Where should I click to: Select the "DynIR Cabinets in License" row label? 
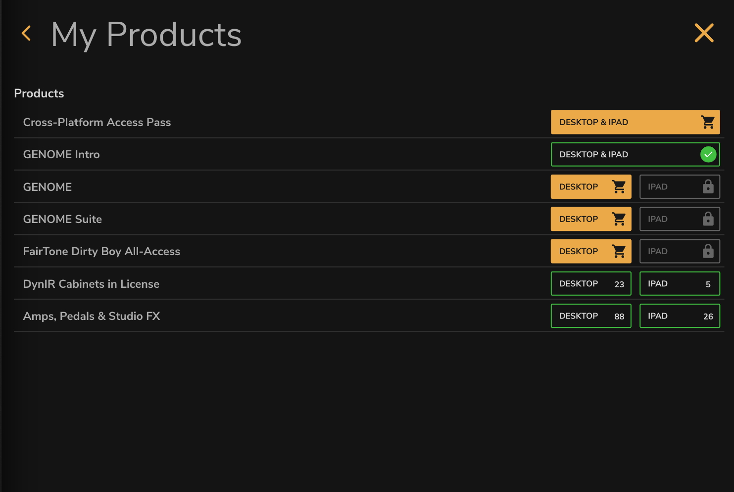[x=91, y=284]
